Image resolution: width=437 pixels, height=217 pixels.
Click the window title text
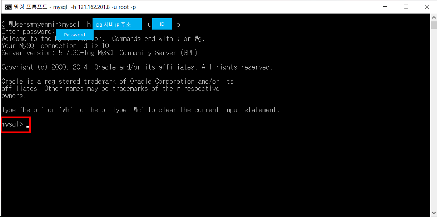[x=75, y=7]
